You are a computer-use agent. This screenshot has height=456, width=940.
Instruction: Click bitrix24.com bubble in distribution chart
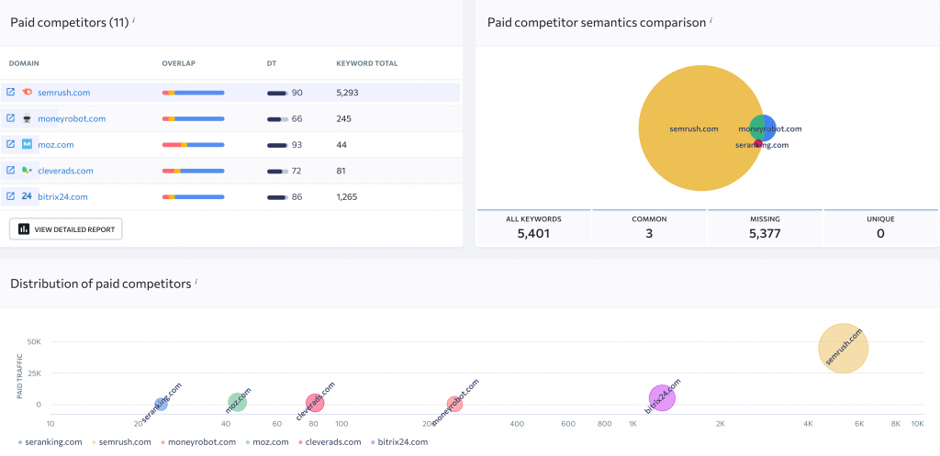point(662,398)
